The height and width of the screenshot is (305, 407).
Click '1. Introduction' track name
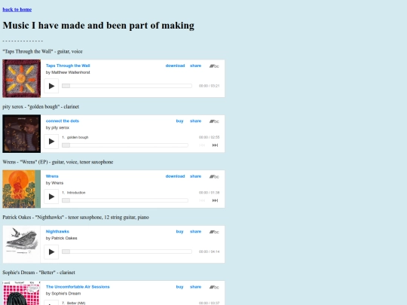73,193
